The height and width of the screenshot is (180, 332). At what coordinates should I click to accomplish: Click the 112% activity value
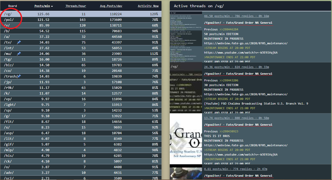[154, 54]
